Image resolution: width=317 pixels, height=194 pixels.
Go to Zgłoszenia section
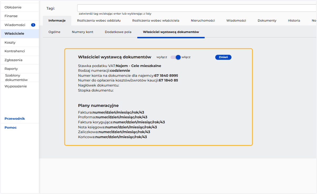coord(13,60)
